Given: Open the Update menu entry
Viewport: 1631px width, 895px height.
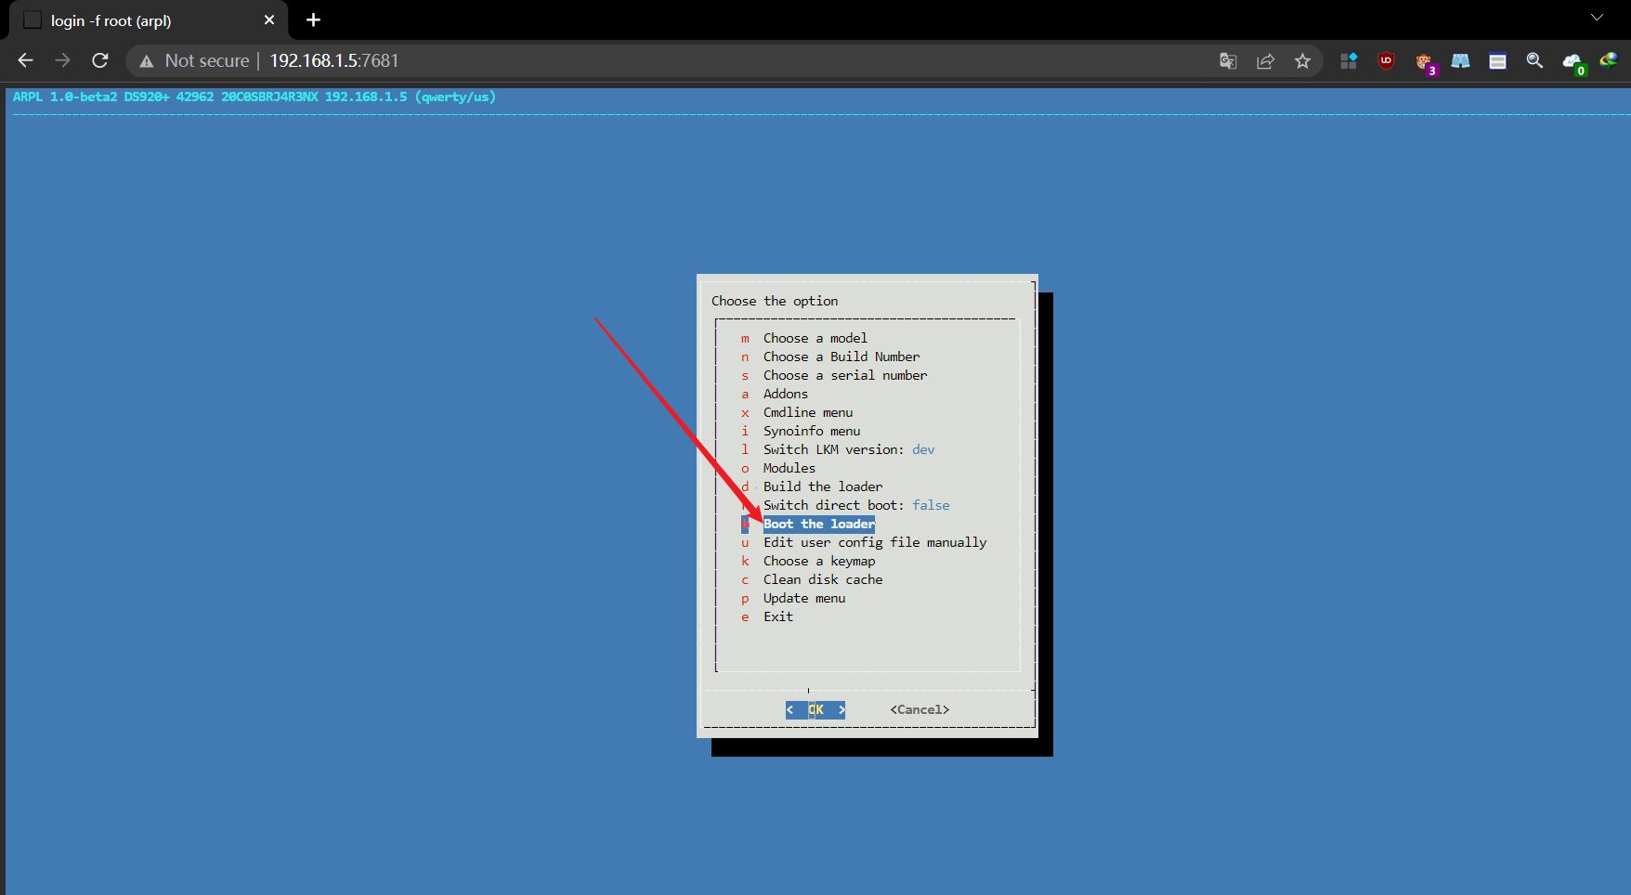Looking at the screenshot, I should [803, 598].
